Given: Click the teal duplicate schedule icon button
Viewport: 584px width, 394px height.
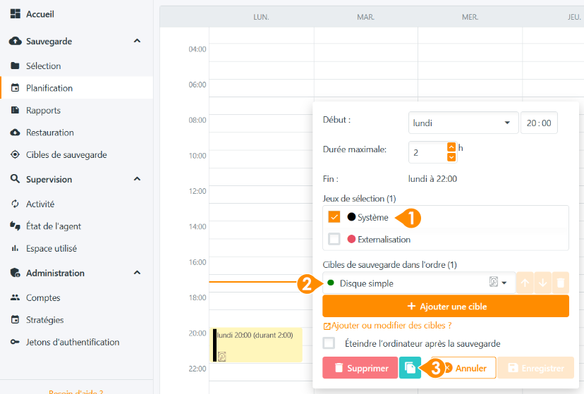Looking at the screenshot, I should point(410,368).
